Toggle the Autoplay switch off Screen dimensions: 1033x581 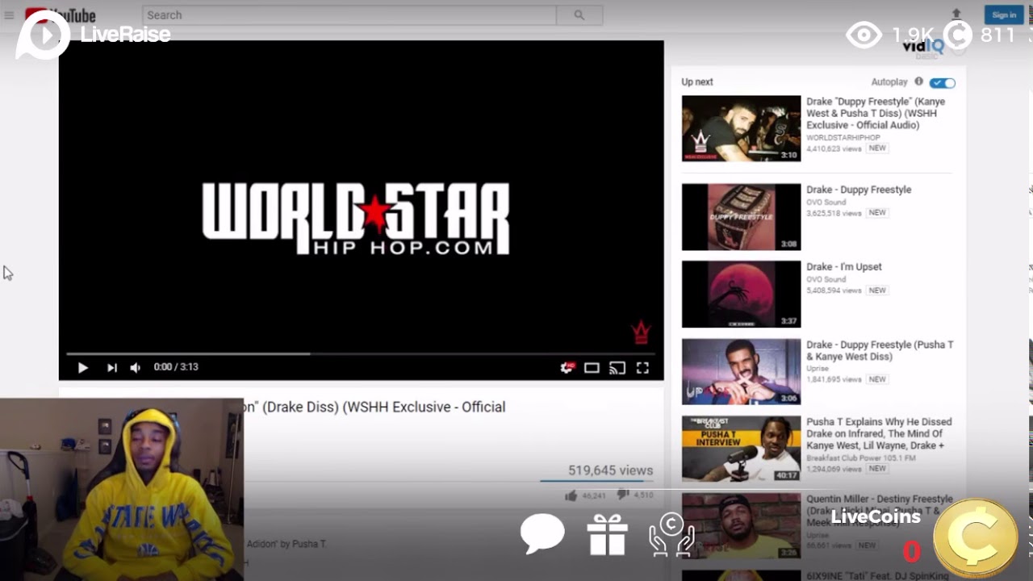[x=943, y=82]
